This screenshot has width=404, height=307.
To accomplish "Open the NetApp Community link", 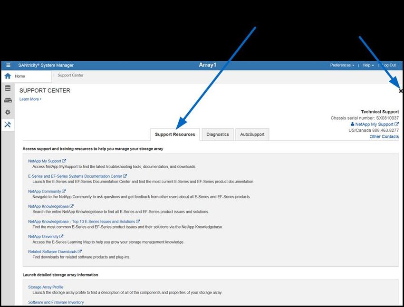I will click(44, 192).
